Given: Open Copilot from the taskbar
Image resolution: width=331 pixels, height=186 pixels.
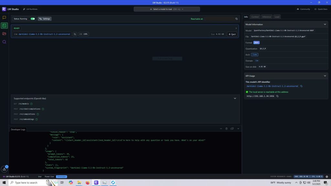Looking at the screenshot, I should [71, 183].
